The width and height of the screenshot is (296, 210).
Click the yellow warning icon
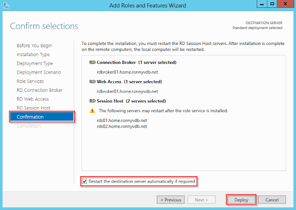click(92, 111)
